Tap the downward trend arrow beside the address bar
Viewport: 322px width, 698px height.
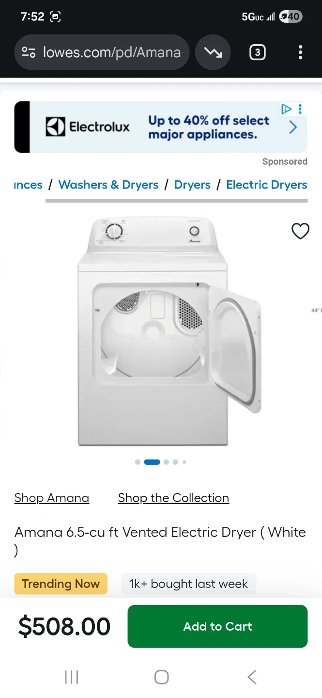213,52
